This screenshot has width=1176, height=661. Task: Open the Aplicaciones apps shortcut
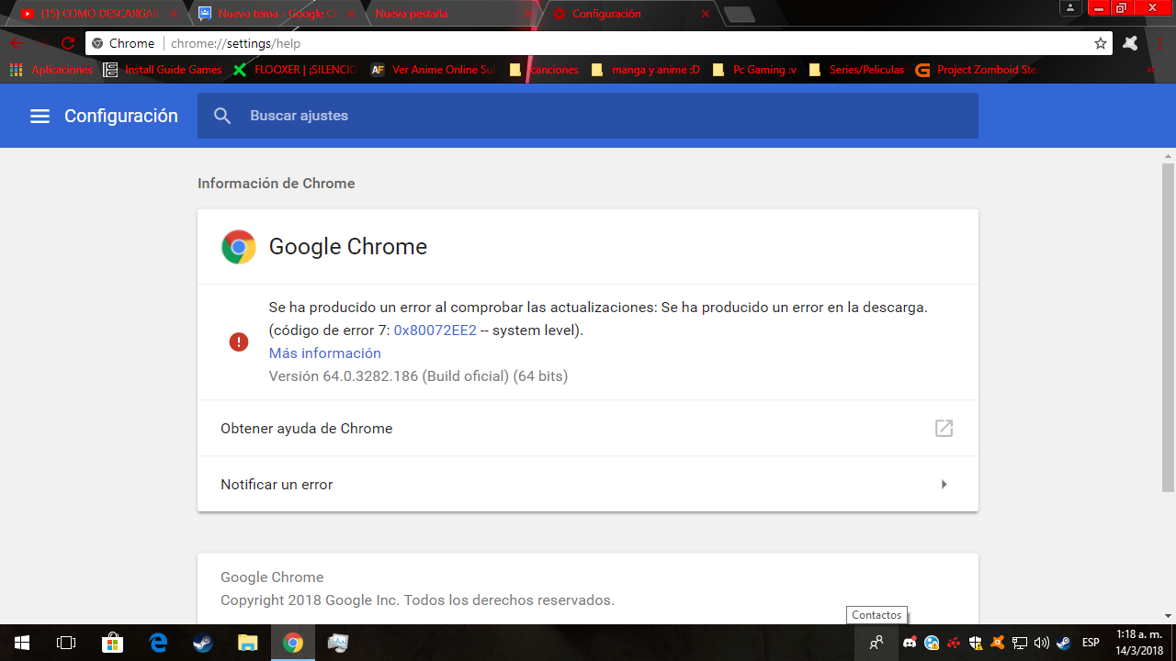(51, 70)
